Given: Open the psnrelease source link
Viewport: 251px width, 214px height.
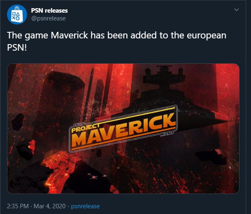Looking at the screenshot, I should pyautogui.click(x=85, y=206).
